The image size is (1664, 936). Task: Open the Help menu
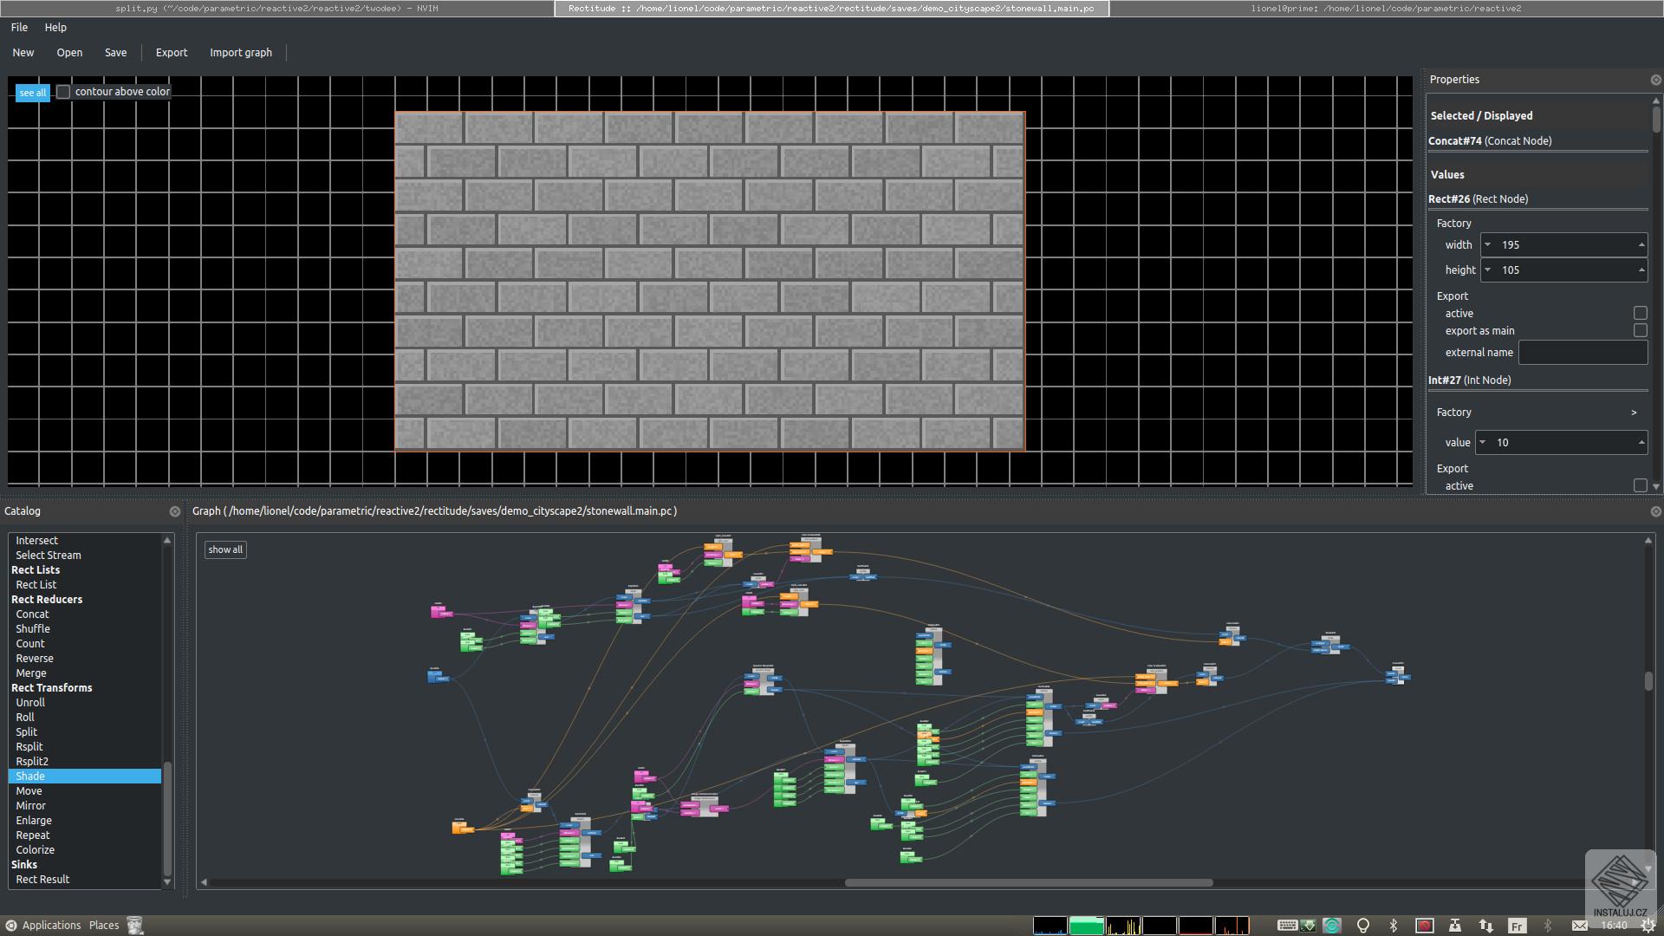55,28
